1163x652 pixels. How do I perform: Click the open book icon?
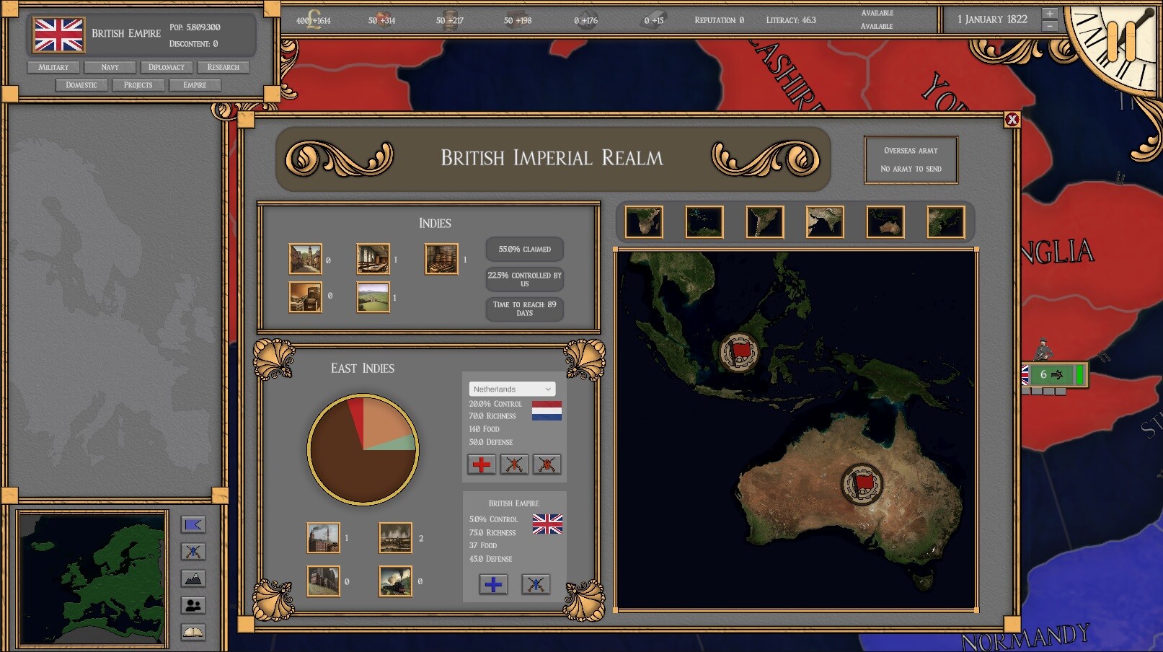(193, 633)
